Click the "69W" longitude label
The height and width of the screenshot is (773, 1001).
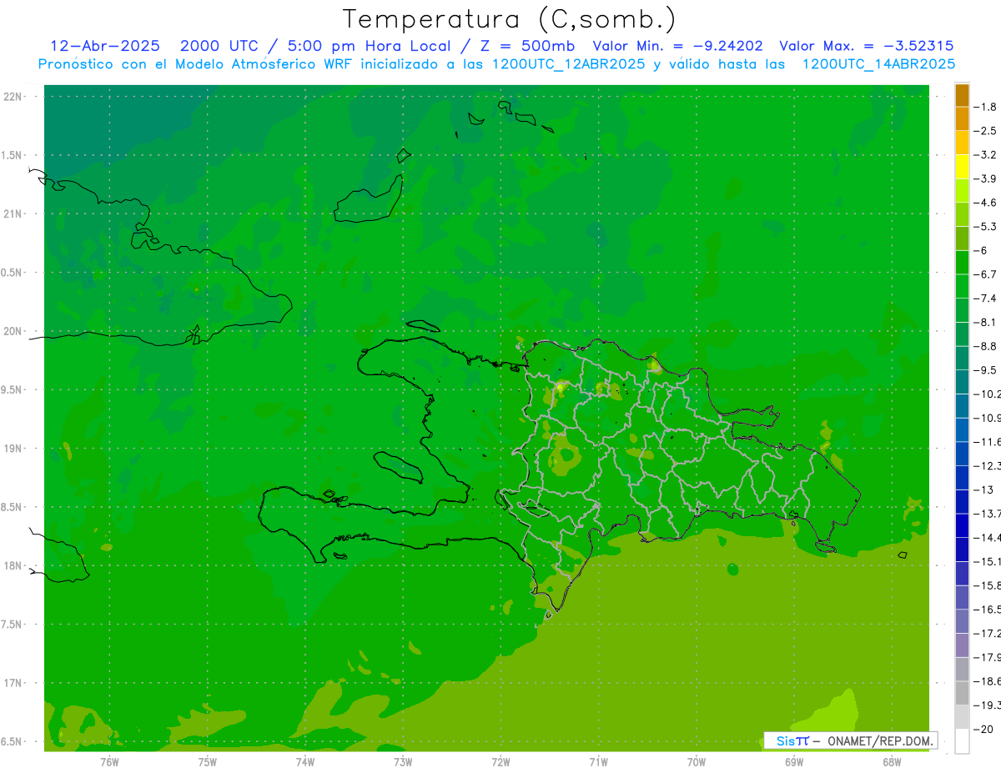point(793,762)
